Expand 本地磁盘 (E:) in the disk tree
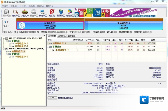The height and width of the screenshot is (111, 168). click(x=10, y=43)
